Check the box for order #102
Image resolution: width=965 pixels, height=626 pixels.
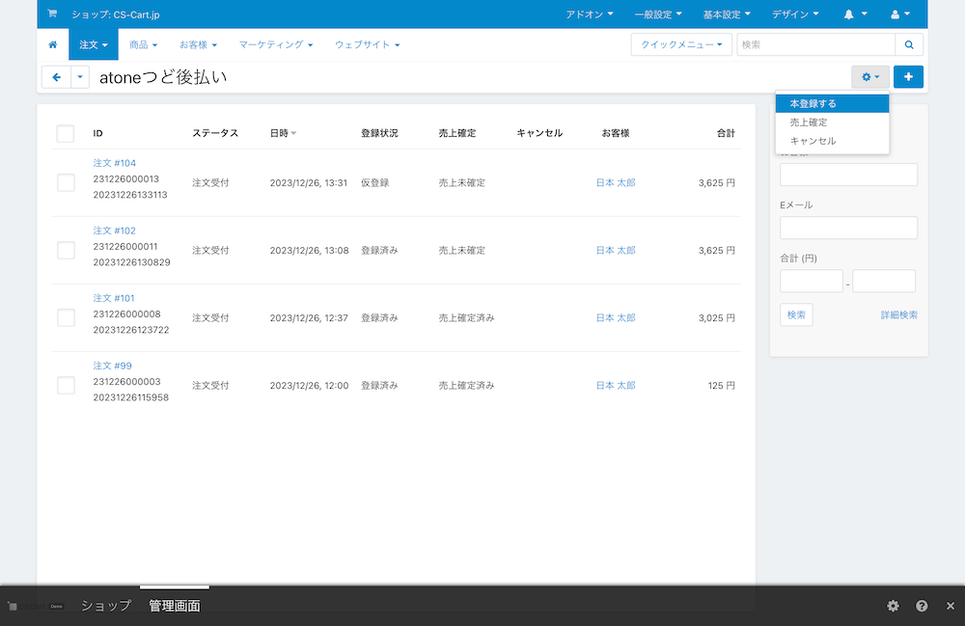(x=66, y=250)
